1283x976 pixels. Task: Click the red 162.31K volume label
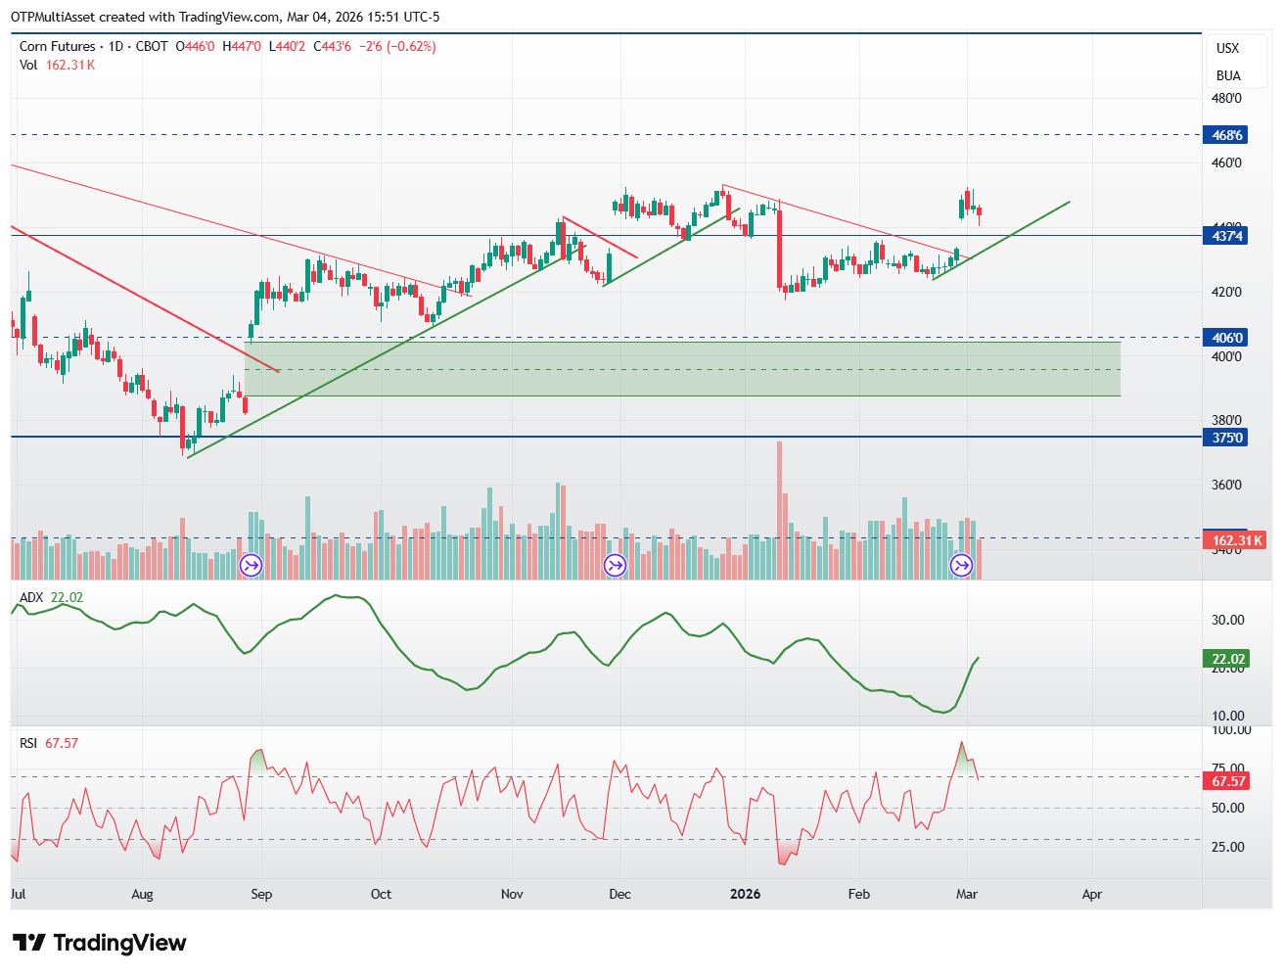pos(1235,540)
